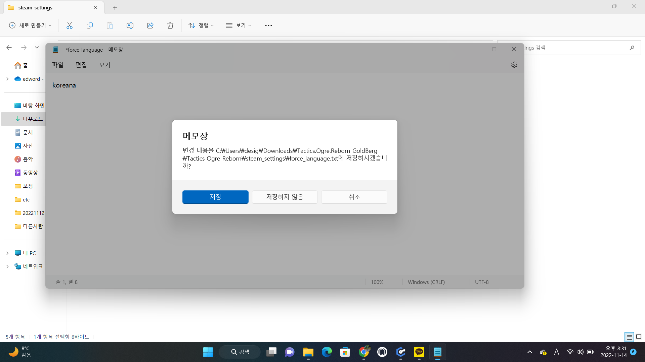645x362 pixels.
Task: Click the Cut scissors icon in Explorer toolbar
Action: (x=70, y=25)
